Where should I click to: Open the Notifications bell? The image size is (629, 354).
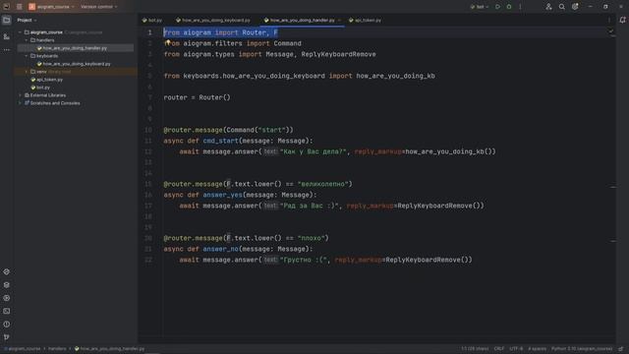click(x=622, y=20)
